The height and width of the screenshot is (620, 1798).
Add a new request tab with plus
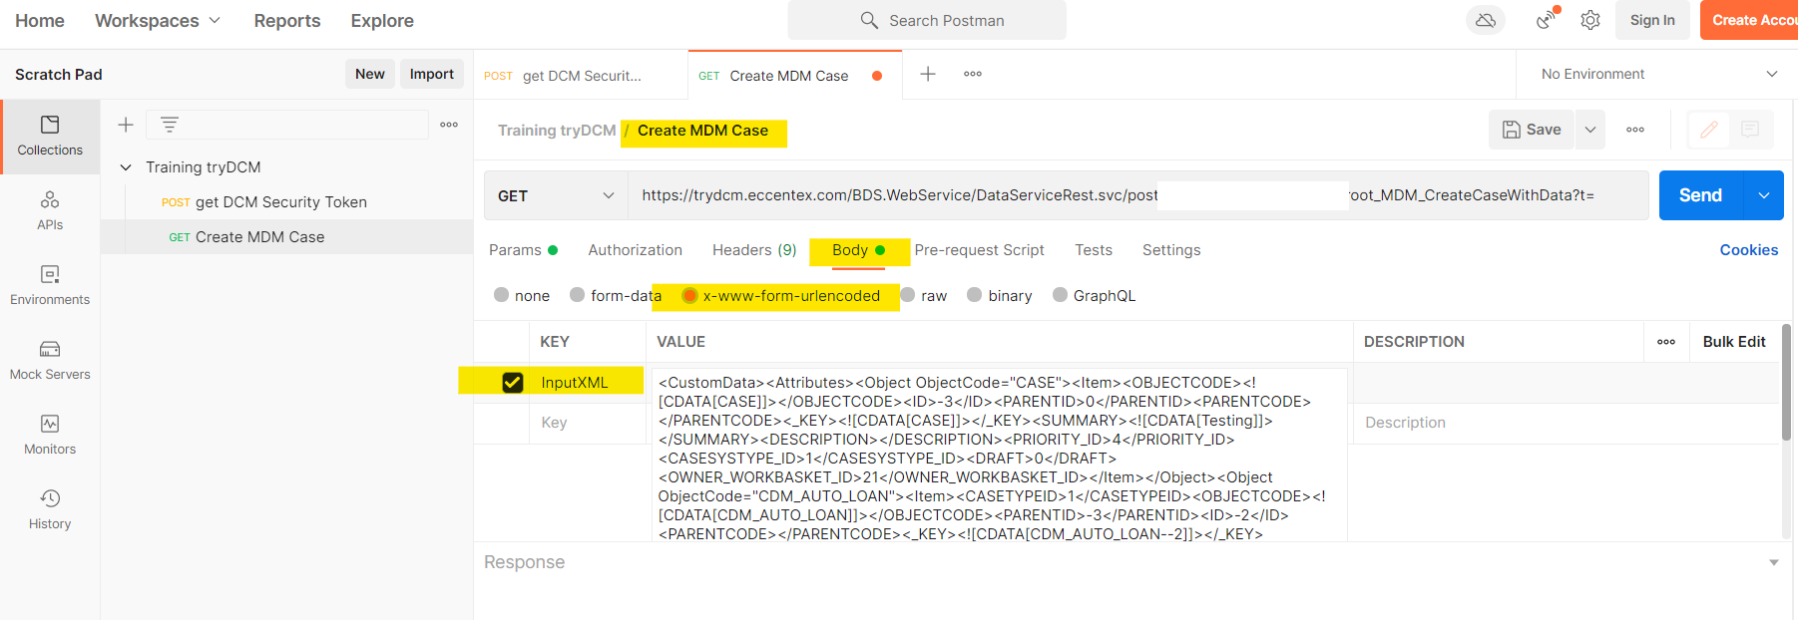coord(928,74)
